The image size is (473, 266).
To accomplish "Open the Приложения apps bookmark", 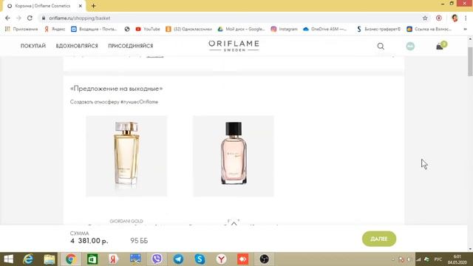I will pos(21,29).
